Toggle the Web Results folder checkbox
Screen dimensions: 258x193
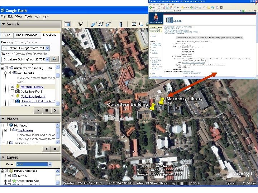click(x=9, y=72)
